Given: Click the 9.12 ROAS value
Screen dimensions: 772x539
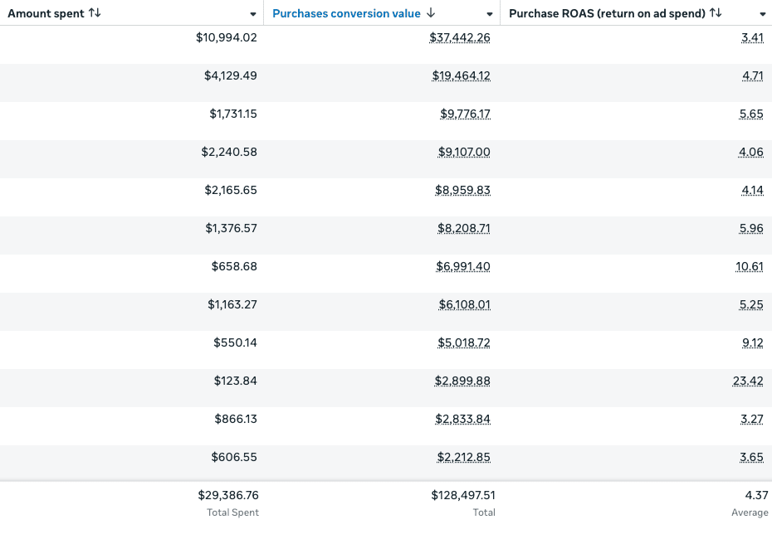Looking at the screenshot, I should 752,342.
